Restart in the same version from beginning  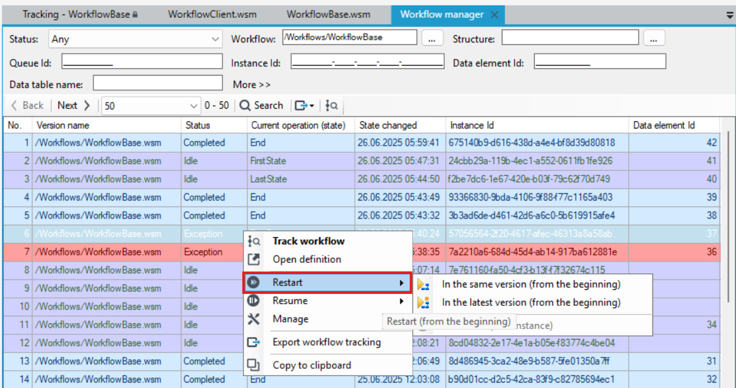coord(533,284)
